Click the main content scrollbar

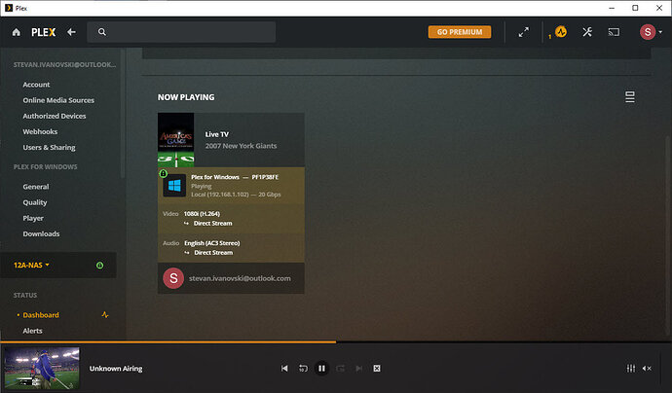[667, 235]
